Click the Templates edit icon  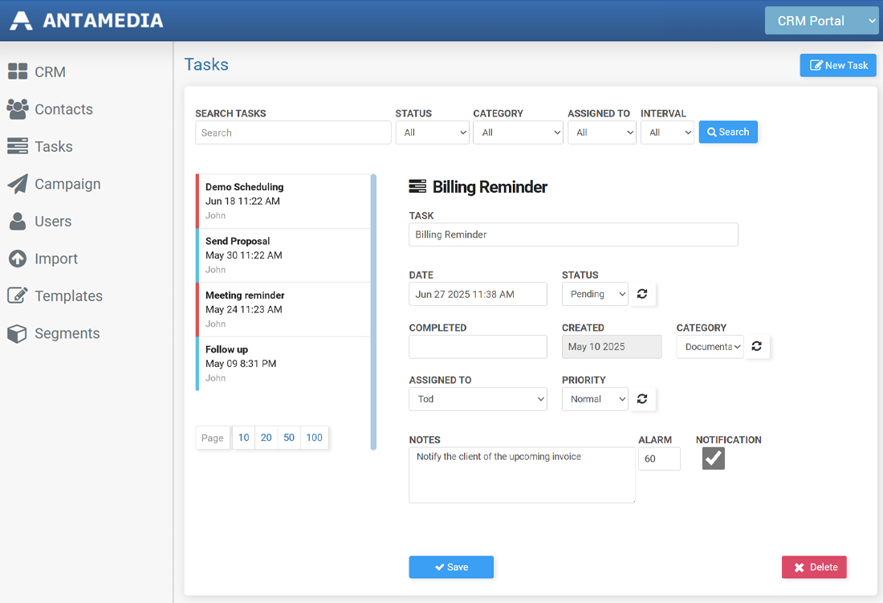pyautogui.click(x=18, y=295)
